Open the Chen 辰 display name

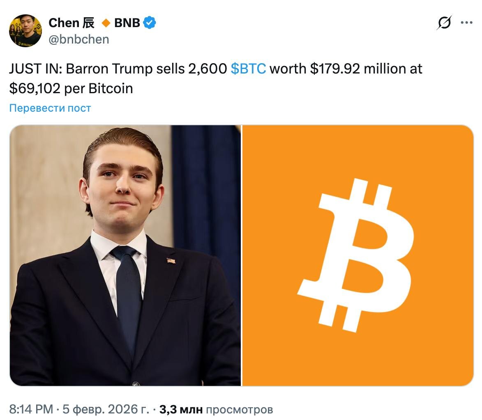[71, 23]
